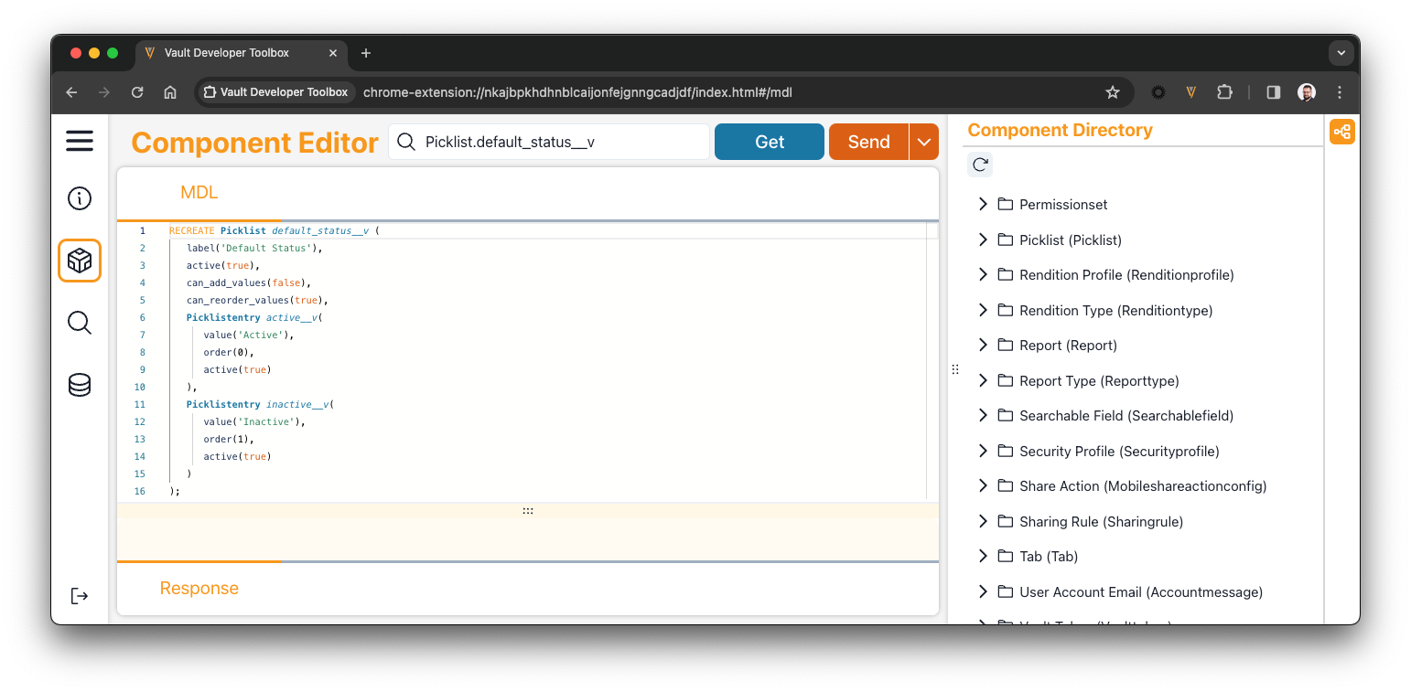Click the logout icon in sidebar
Image resolution: width=1411 pixels, height=692 pixels.
coord(80,596)
